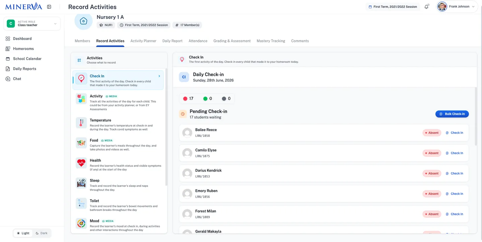Screen dimensions: 482x242
Task: Select the Activity puzzle icon
Action: coord(81,98)
